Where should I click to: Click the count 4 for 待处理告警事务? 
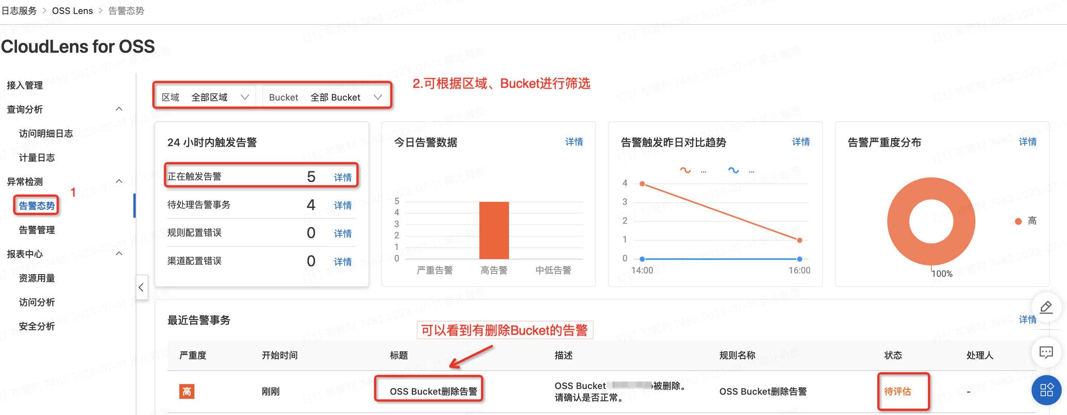click(311, 204)
